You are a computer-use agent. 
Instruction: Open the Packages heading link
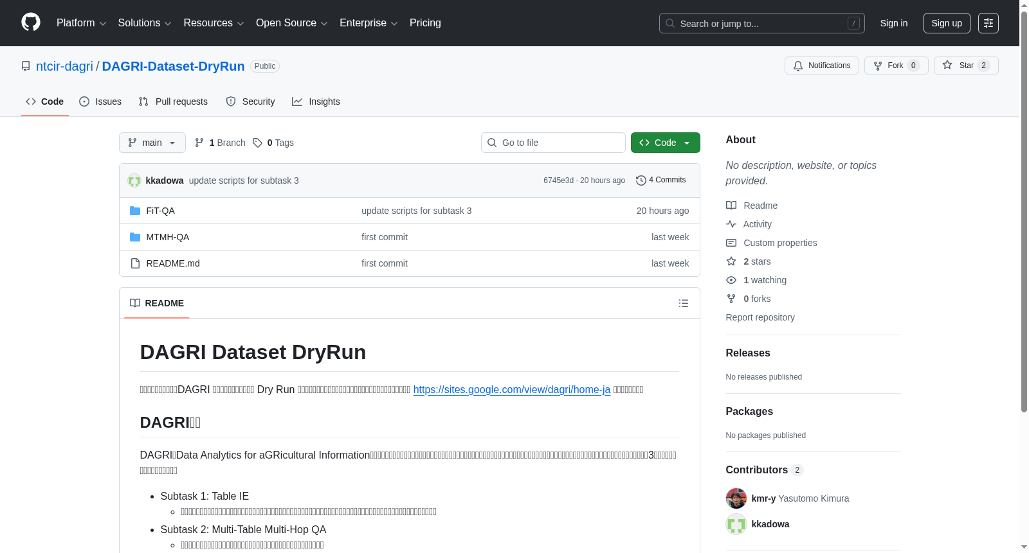[749, 412]
